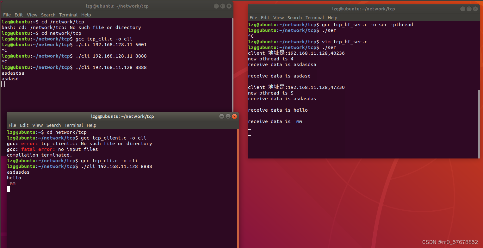Open View menu in top-left terminal
Image resolution: width=483 pixels, height=248 pixels.
(x=32, y=15)
